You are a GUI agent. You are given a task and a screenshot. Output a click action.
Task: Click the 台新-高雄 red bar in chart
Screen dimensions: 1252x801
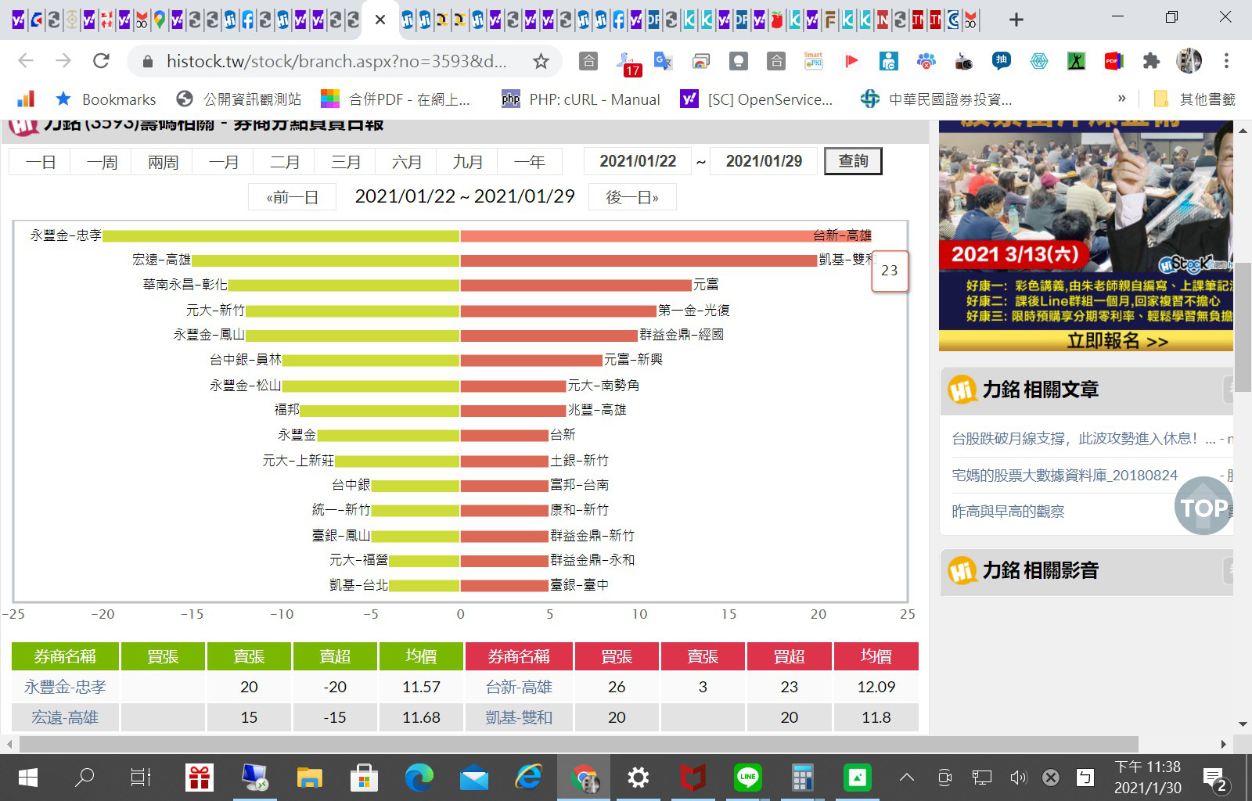pyautogui.click(x=635, y=235)
